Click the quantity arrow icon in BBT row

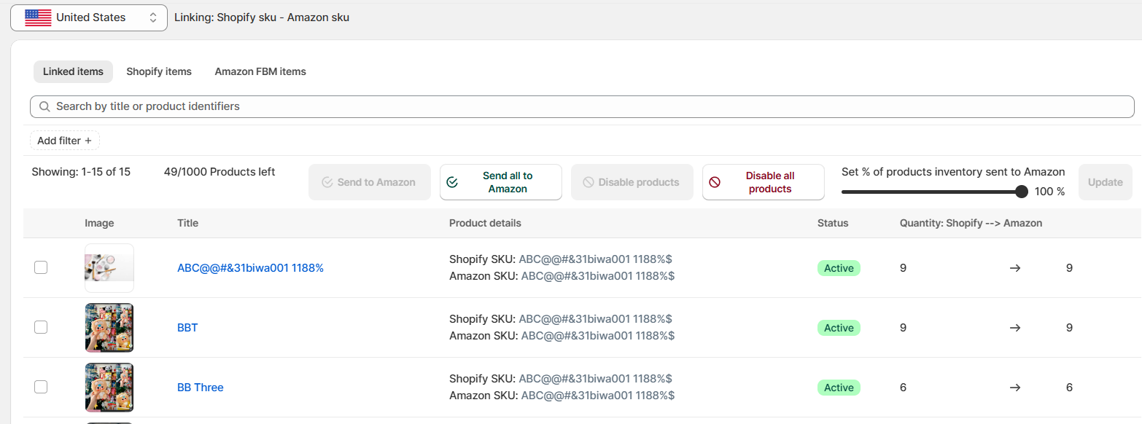[x=1014, y=328]
